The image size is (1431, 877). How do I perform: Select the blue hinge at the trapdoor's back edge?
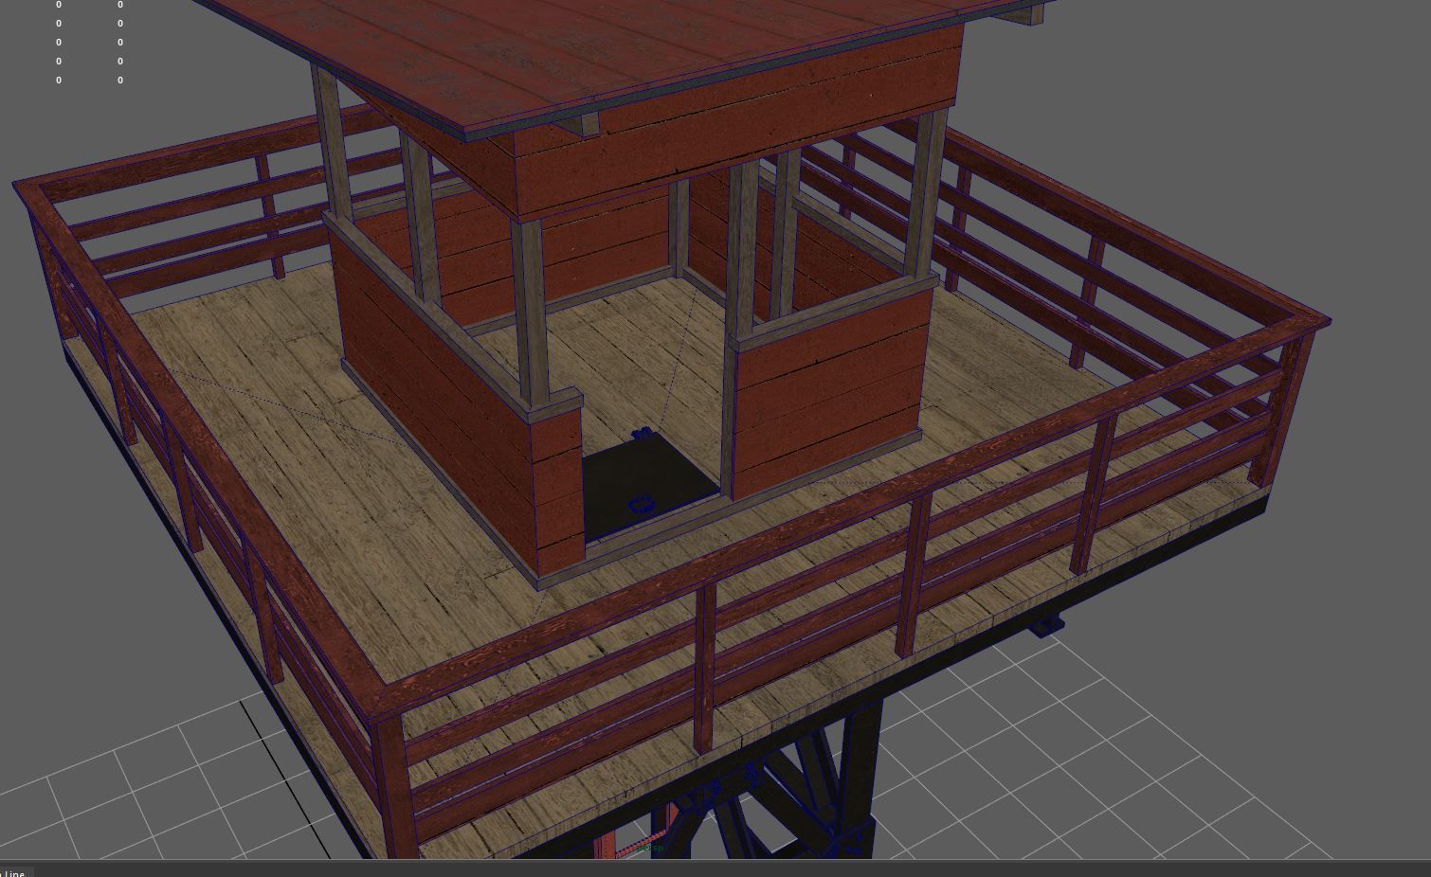point(641,435)
